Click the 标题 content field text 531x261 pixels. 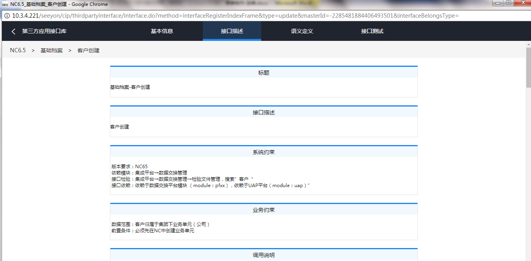(x=130, y=87)
